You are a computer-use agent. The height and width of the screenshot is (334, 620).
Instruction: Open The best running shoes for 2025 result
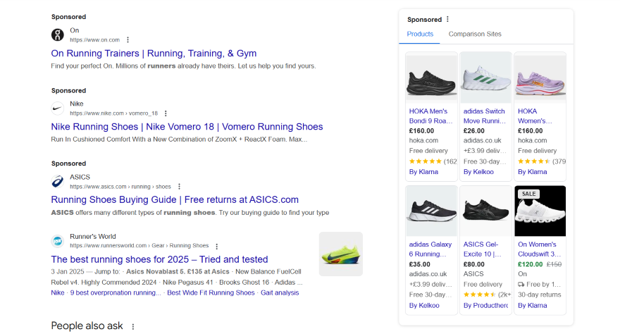[159, 259]
